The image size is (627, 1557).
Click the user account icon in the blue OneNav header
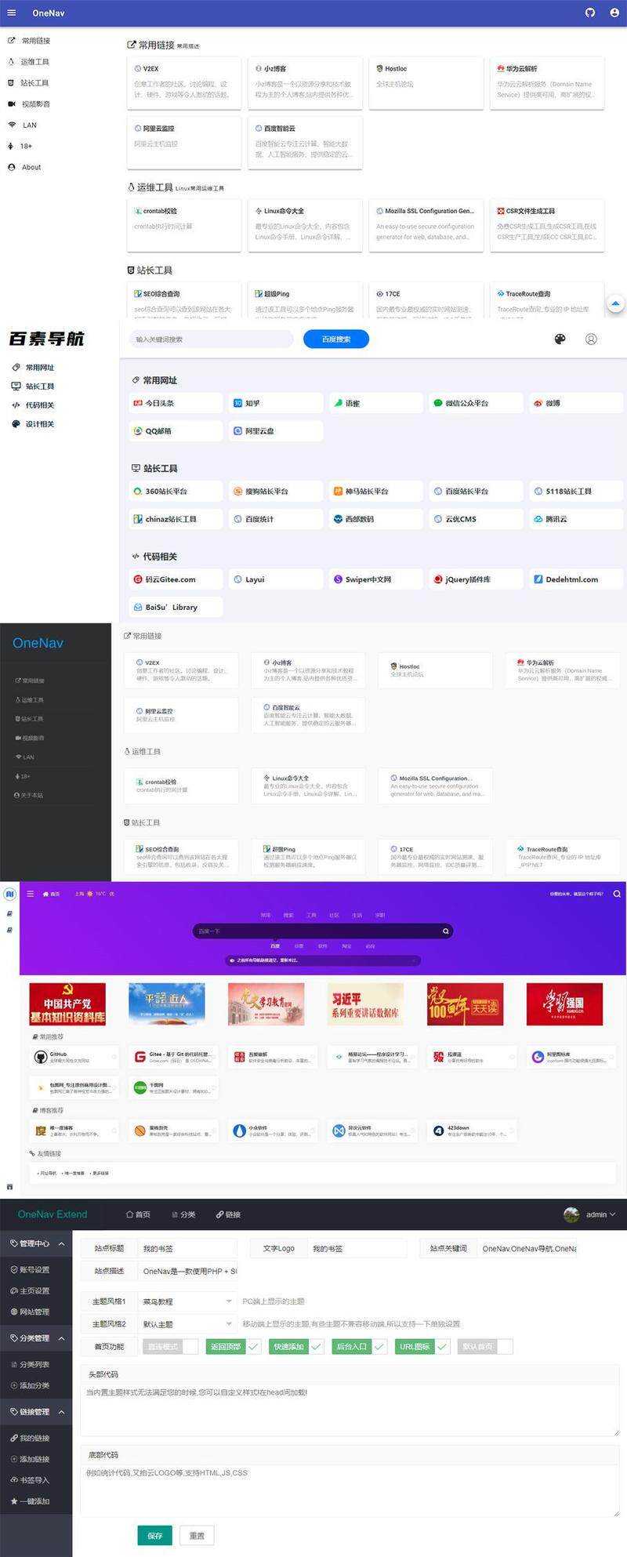click(614, 13)
